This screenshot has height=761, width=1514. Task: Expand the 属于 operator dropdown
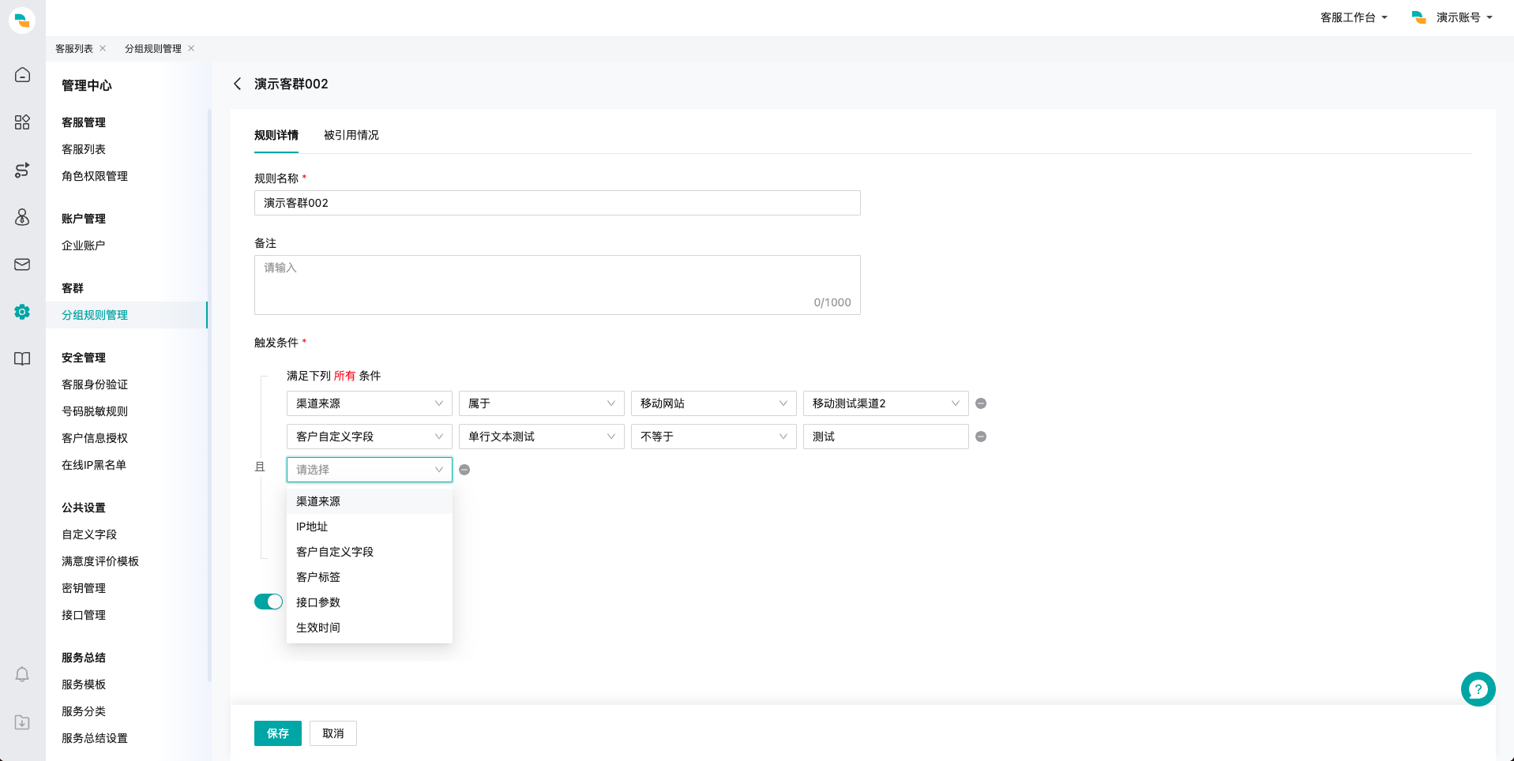(541, 403)
